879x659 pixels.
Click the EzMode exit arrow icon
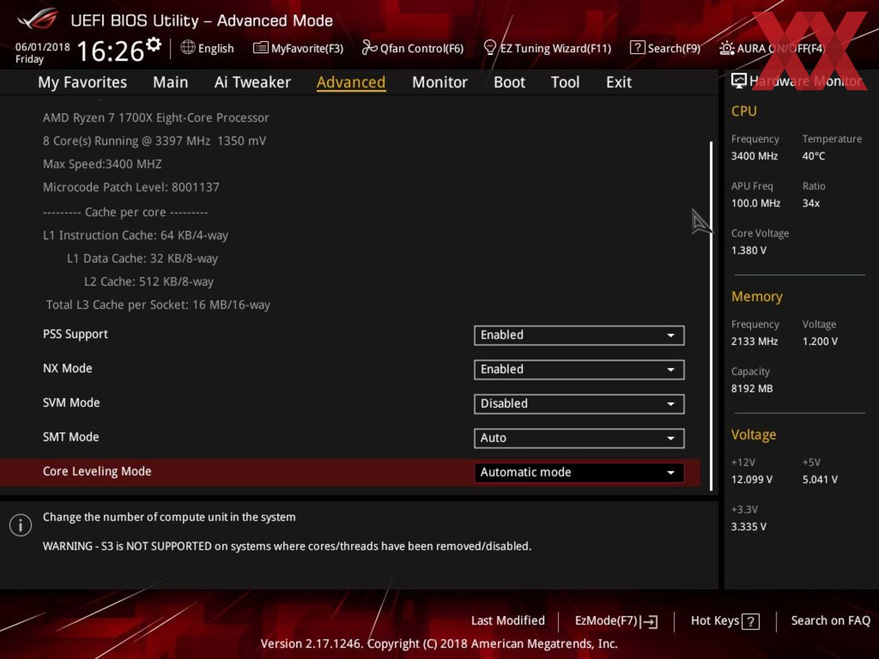650,622
